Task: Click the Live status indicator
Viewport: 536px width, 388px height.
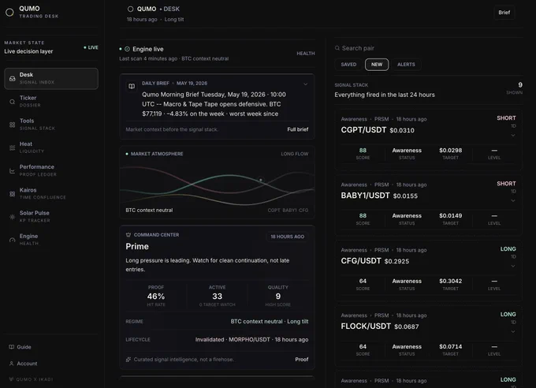Action: [91, 47]
